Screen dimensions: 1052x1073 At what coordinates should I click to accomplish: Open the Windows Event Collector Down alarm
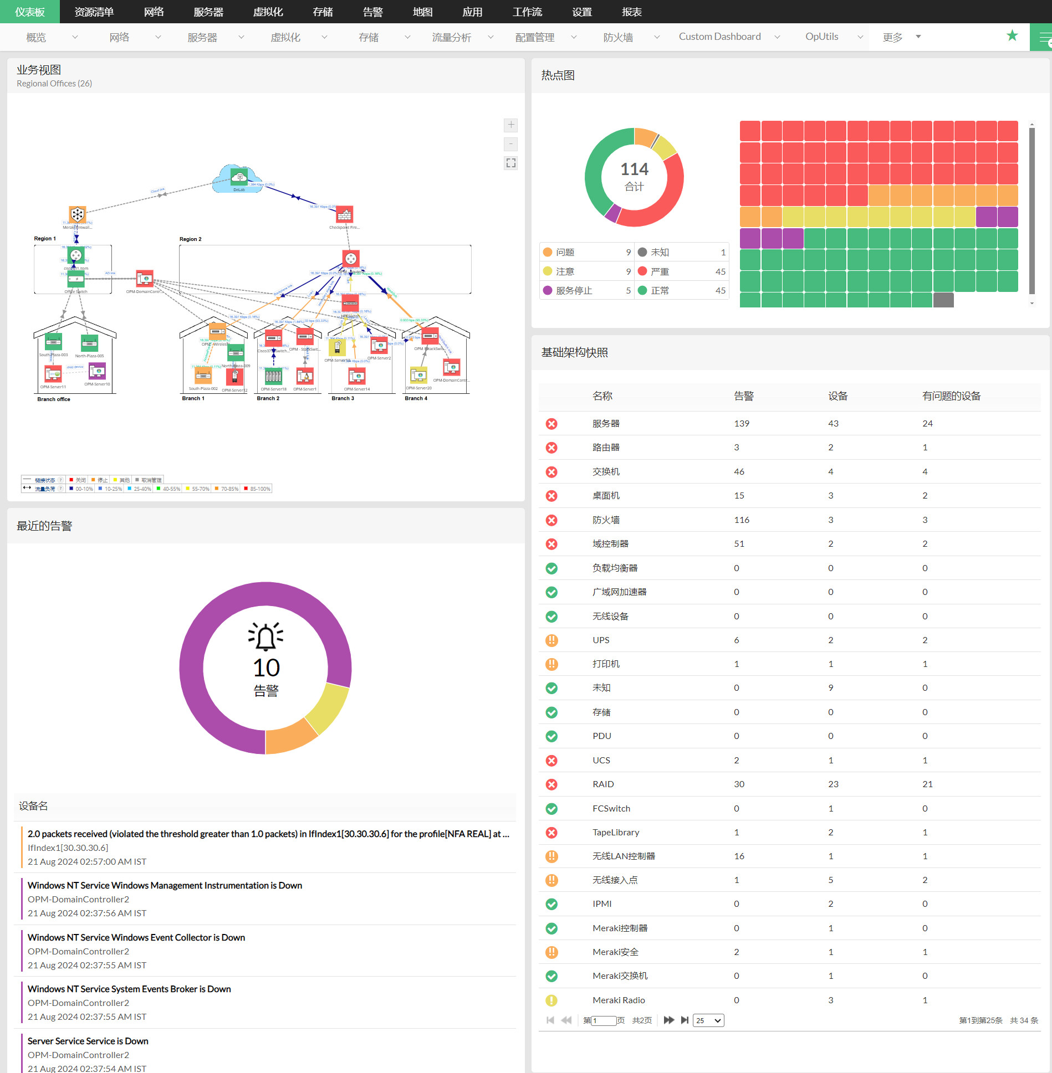136,937
